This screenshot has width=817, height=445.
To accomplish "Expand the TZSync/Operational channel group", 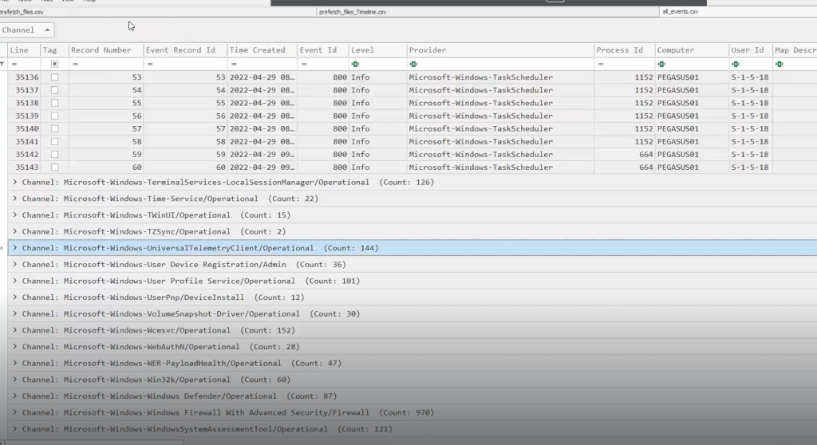I will [14, 231].
